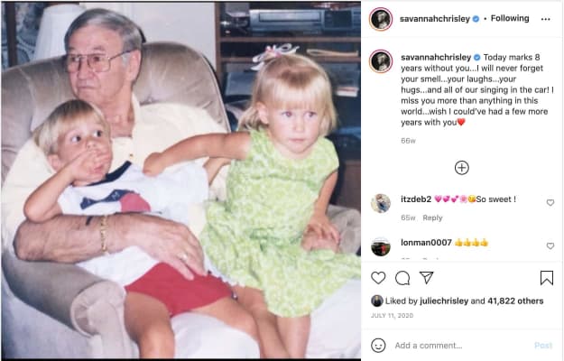Click the Add a comment field

point(461,346)
